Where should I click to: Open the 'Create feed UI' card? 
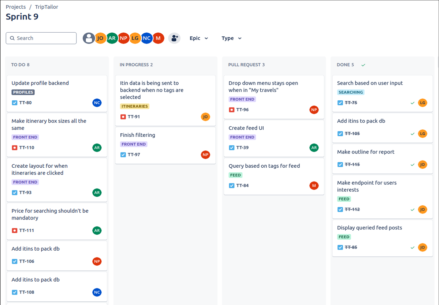(274, 138)
